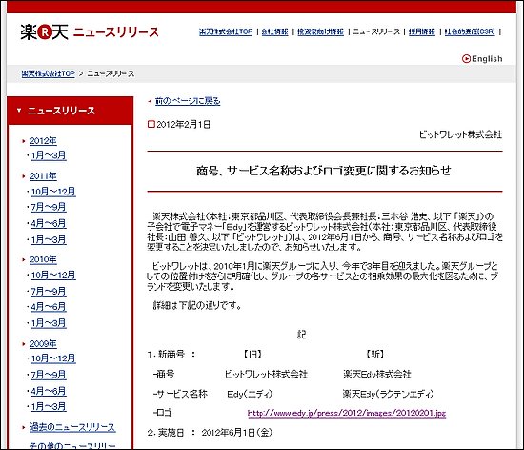Screen dimensions: 524x450
Task: Click the red arrow icon beside English
Action: tap(466, 59)
